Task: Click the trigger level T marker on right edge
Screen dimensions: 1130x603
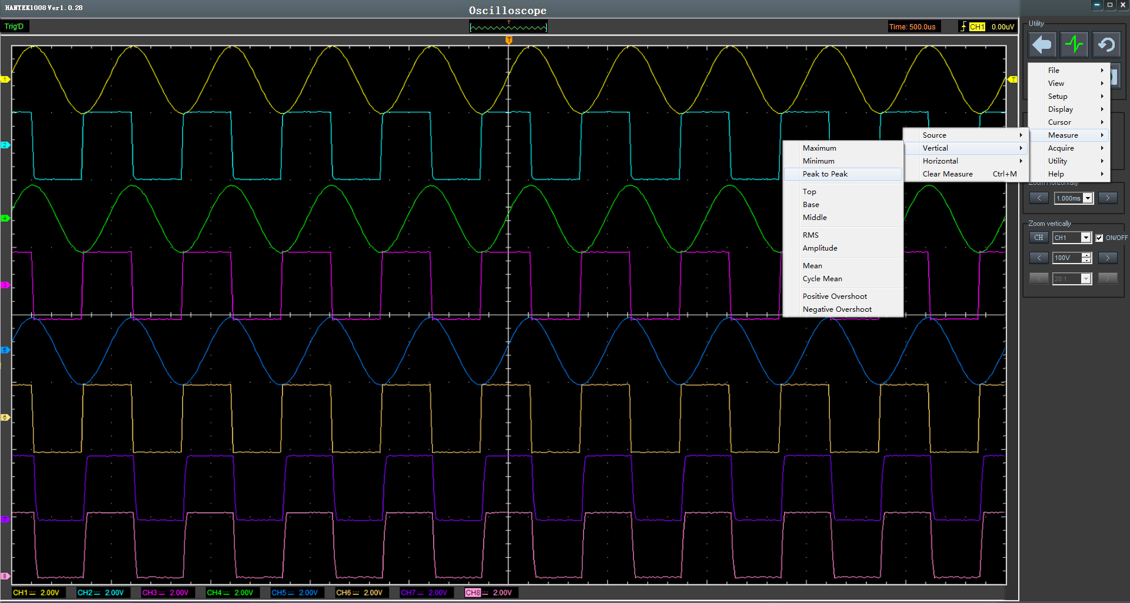Action: click(1012, 79)
